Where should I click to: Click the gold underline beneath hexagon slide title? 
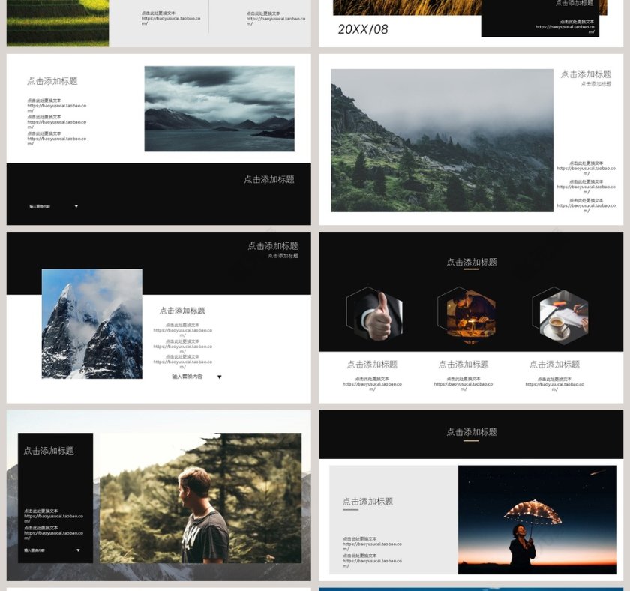[x=471, y=269]
